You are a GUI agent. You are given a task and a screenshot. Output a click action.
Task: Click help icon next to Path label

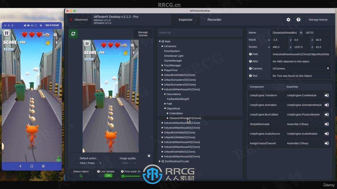pos(250,54)
